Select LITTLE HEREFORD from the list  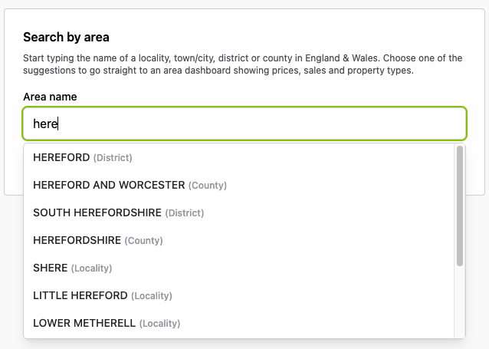click(x=80, y=295)
